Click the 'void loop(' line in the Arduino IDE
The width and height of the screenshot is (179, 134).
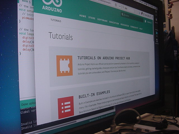[x=26, y=34]
